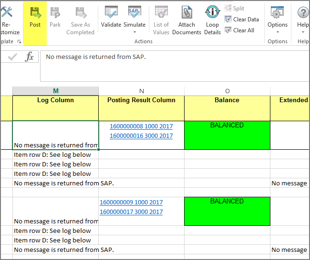Select the Balance header cell
Image resolution: width=310 pixels, height=260 pixels.
pos(227,108)
